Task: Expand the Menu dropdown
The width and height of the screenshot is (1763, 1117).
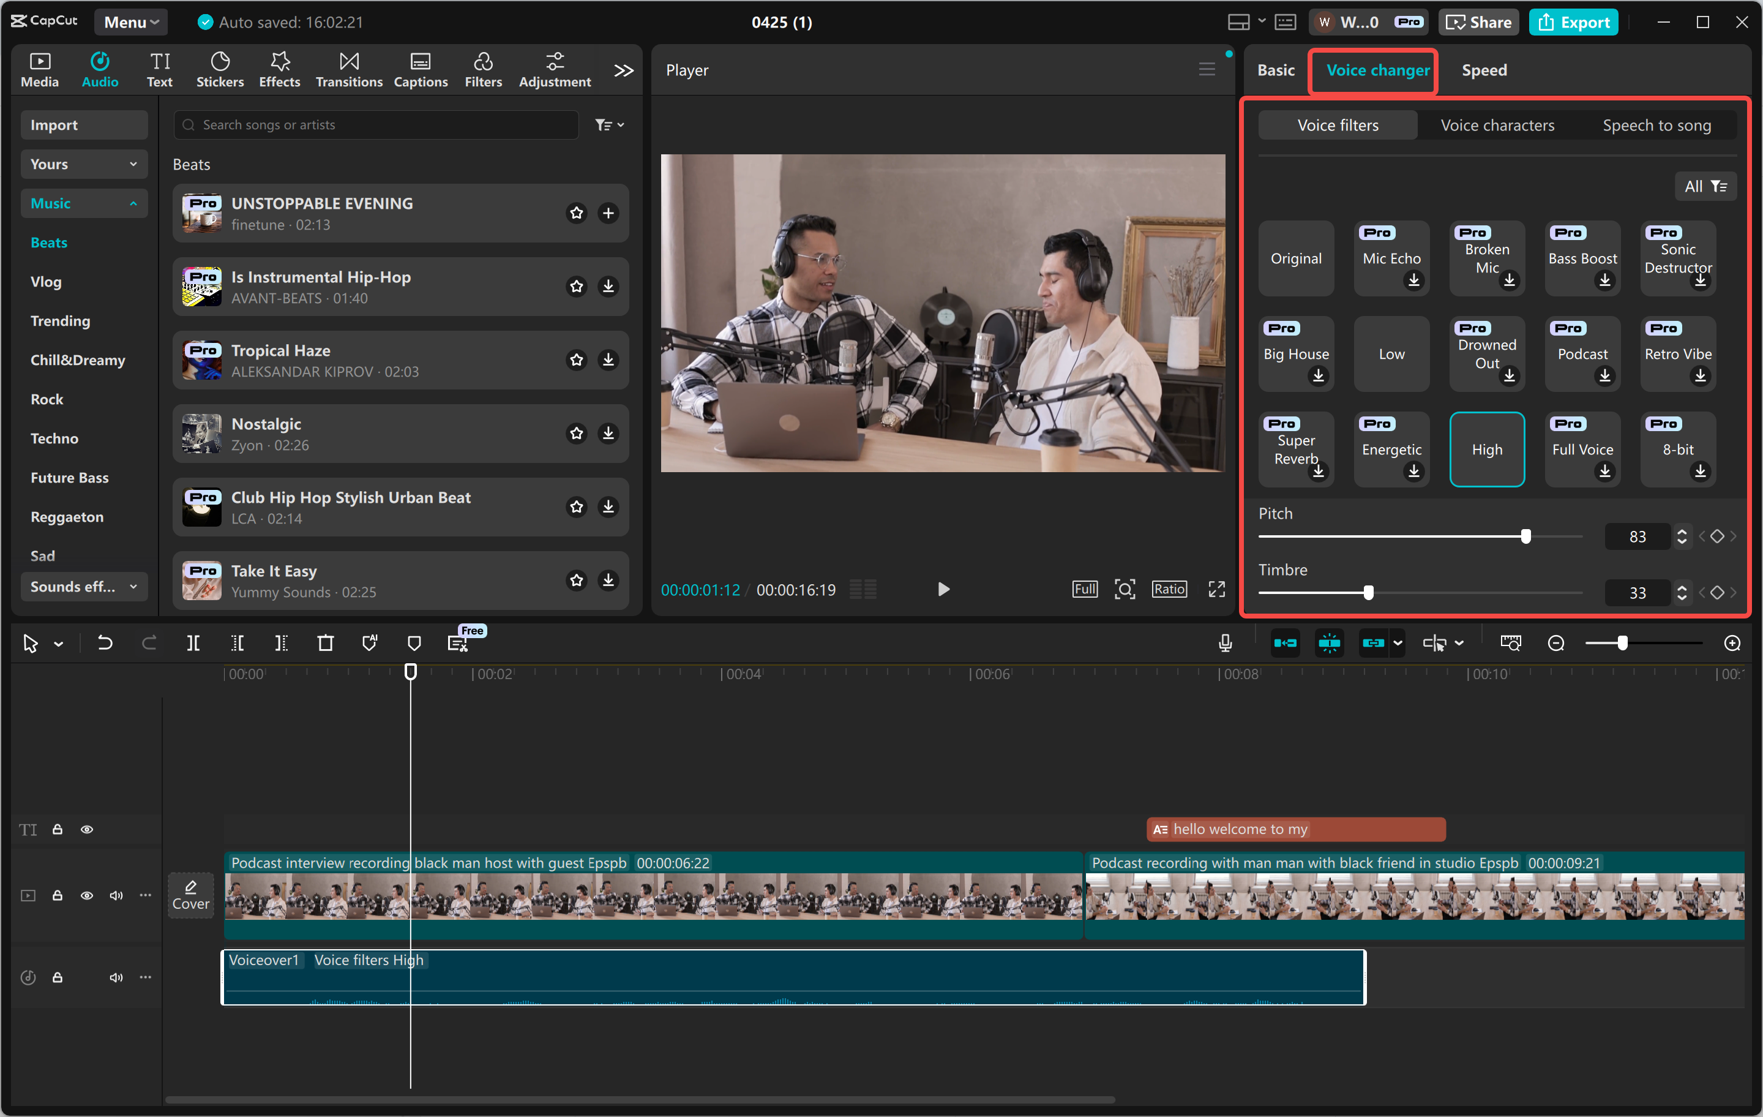Action: click(x=131, y=22)
